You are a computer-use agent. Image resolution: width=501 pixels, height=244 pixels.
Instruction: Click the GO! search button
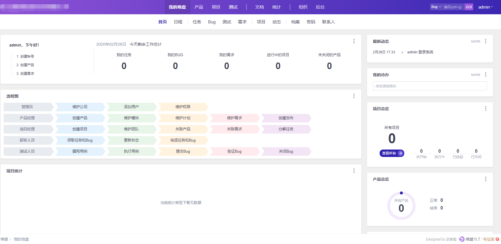[x=469, y=7]
